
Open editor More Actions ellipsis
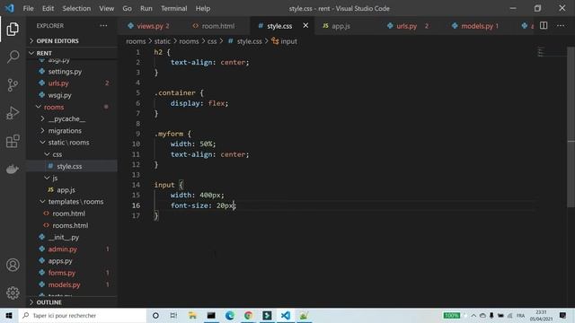tap(561, 26)
